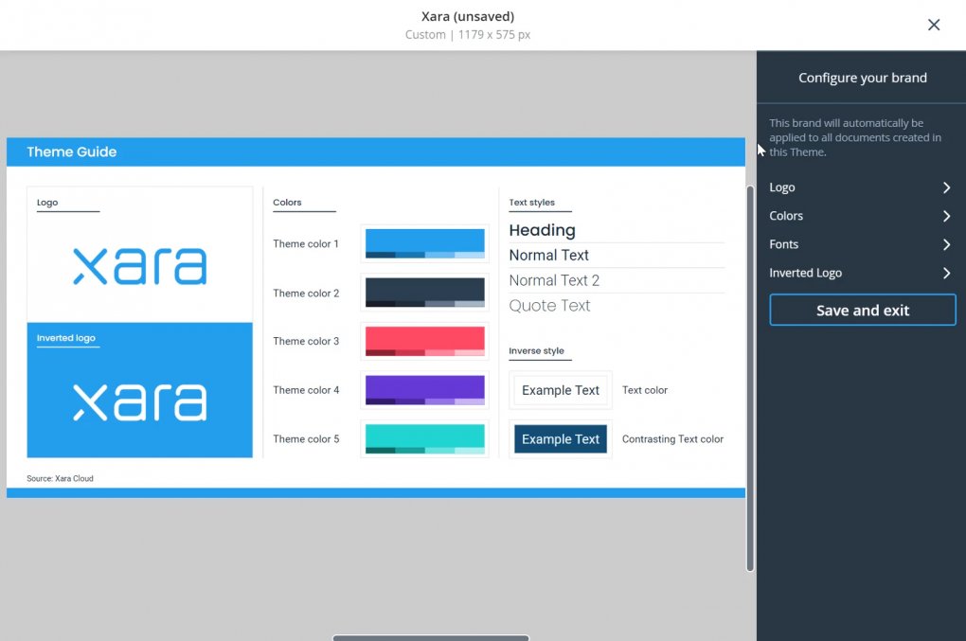Select the Theme color 5 teal swatch

[424, 439]
